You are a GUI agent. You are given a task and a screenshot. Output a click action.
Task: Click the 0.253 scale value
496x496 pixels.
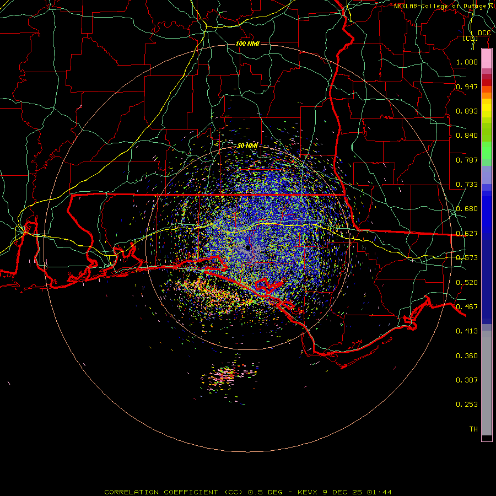[467, 405]
